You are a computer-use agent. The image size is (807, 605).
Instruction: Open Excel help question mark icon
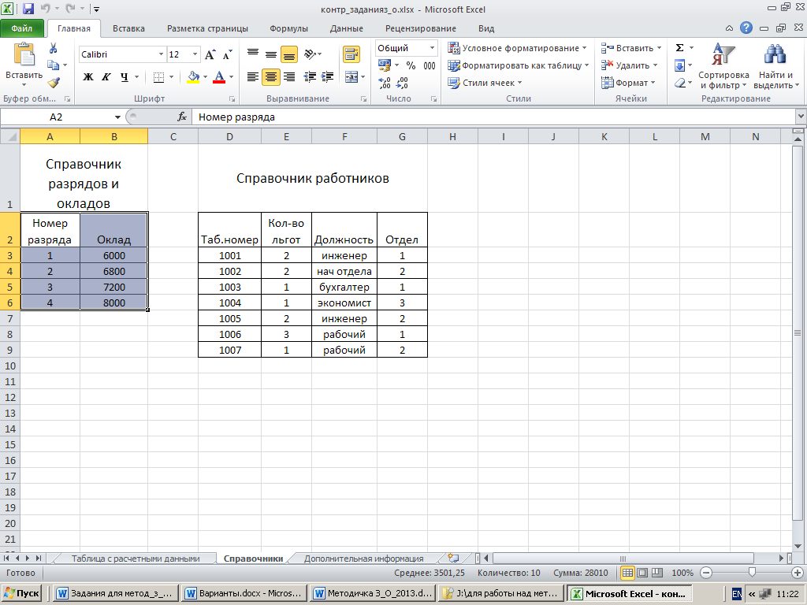pos(746,28)
